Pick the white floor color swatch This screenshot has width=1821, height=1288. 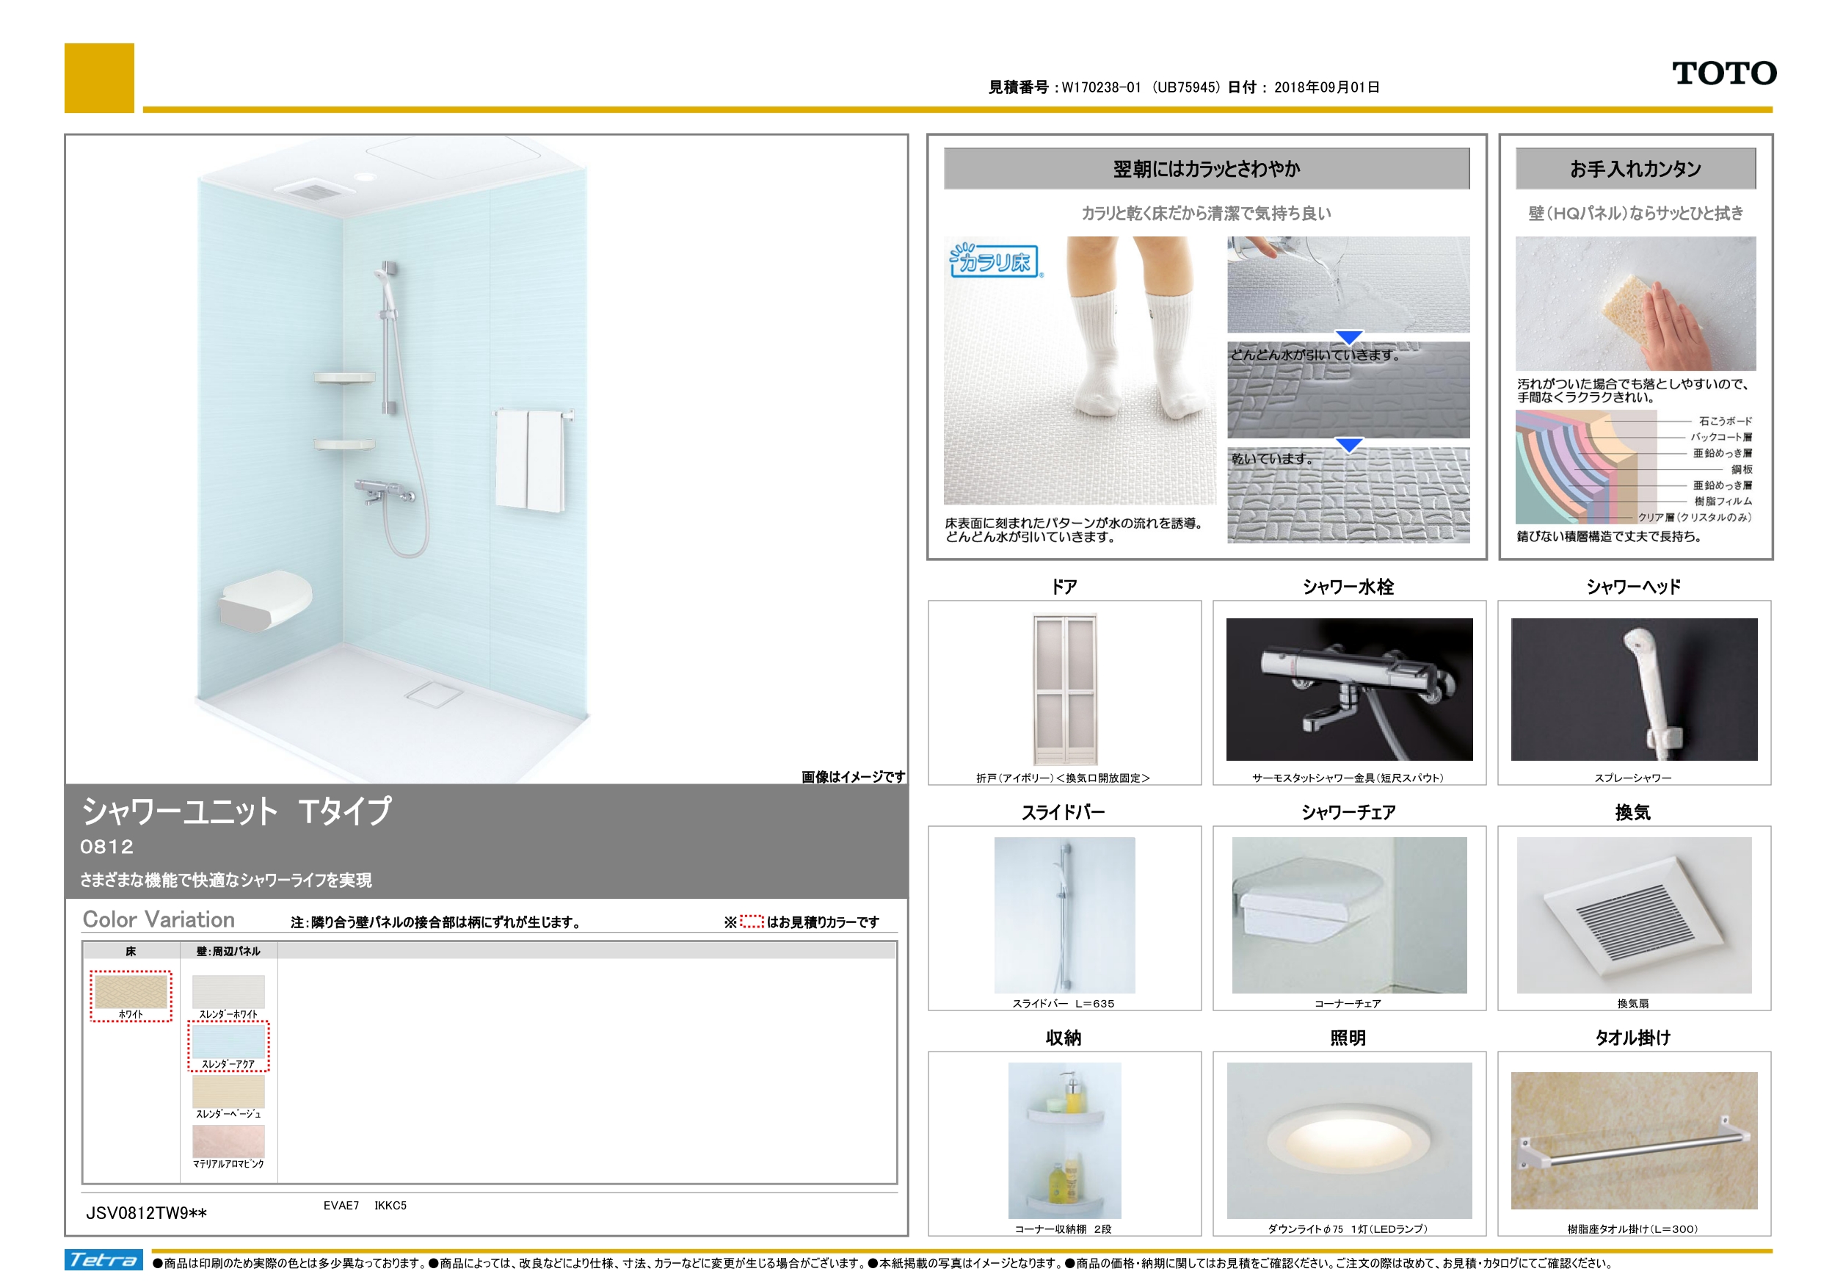coord(131,991)
